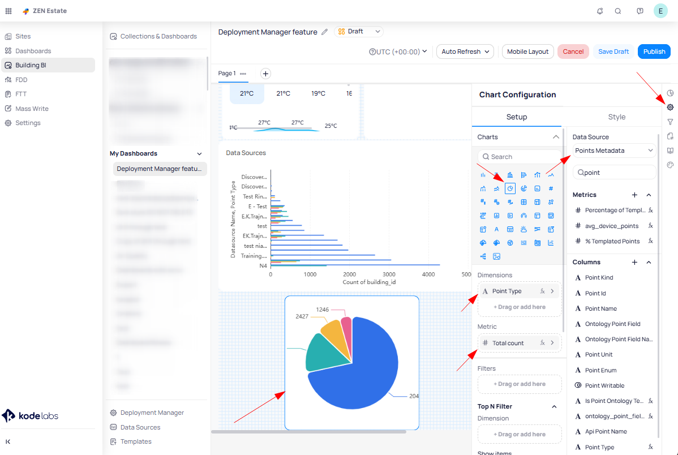678x455 pixels.
Task: Select the pie chart type icon
Action: point(510,188)
